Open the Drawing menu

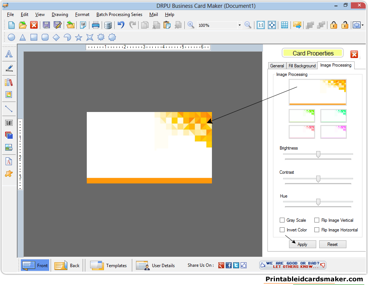coord(60,15)
